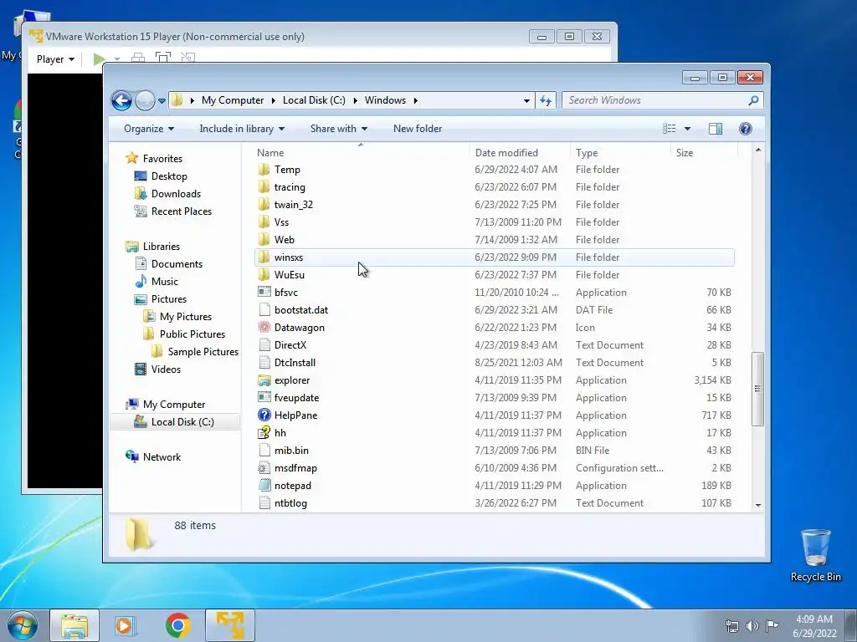Open the Include in library menu
The image size is (857, 642).
click(242, 129)
